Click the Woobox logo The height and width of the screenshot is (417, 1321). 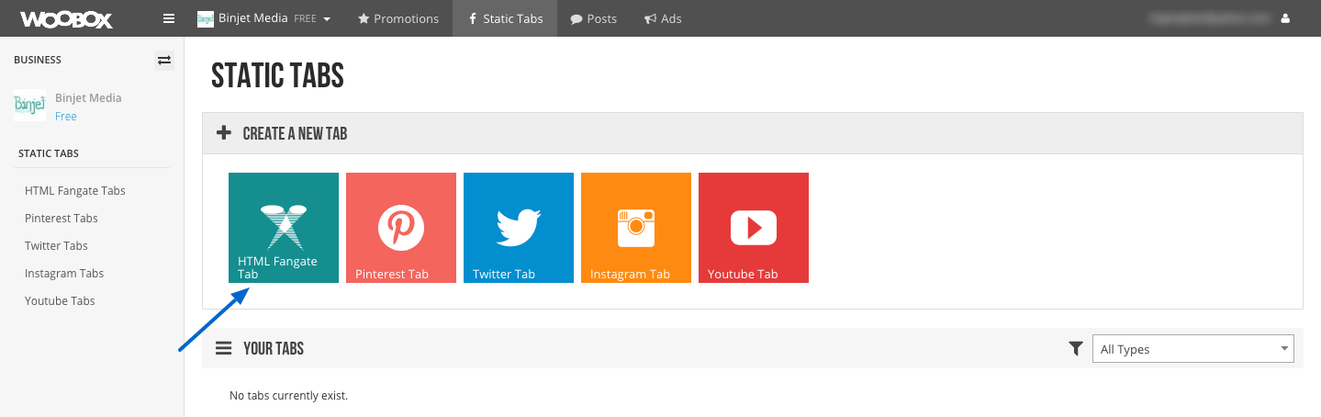66,18
